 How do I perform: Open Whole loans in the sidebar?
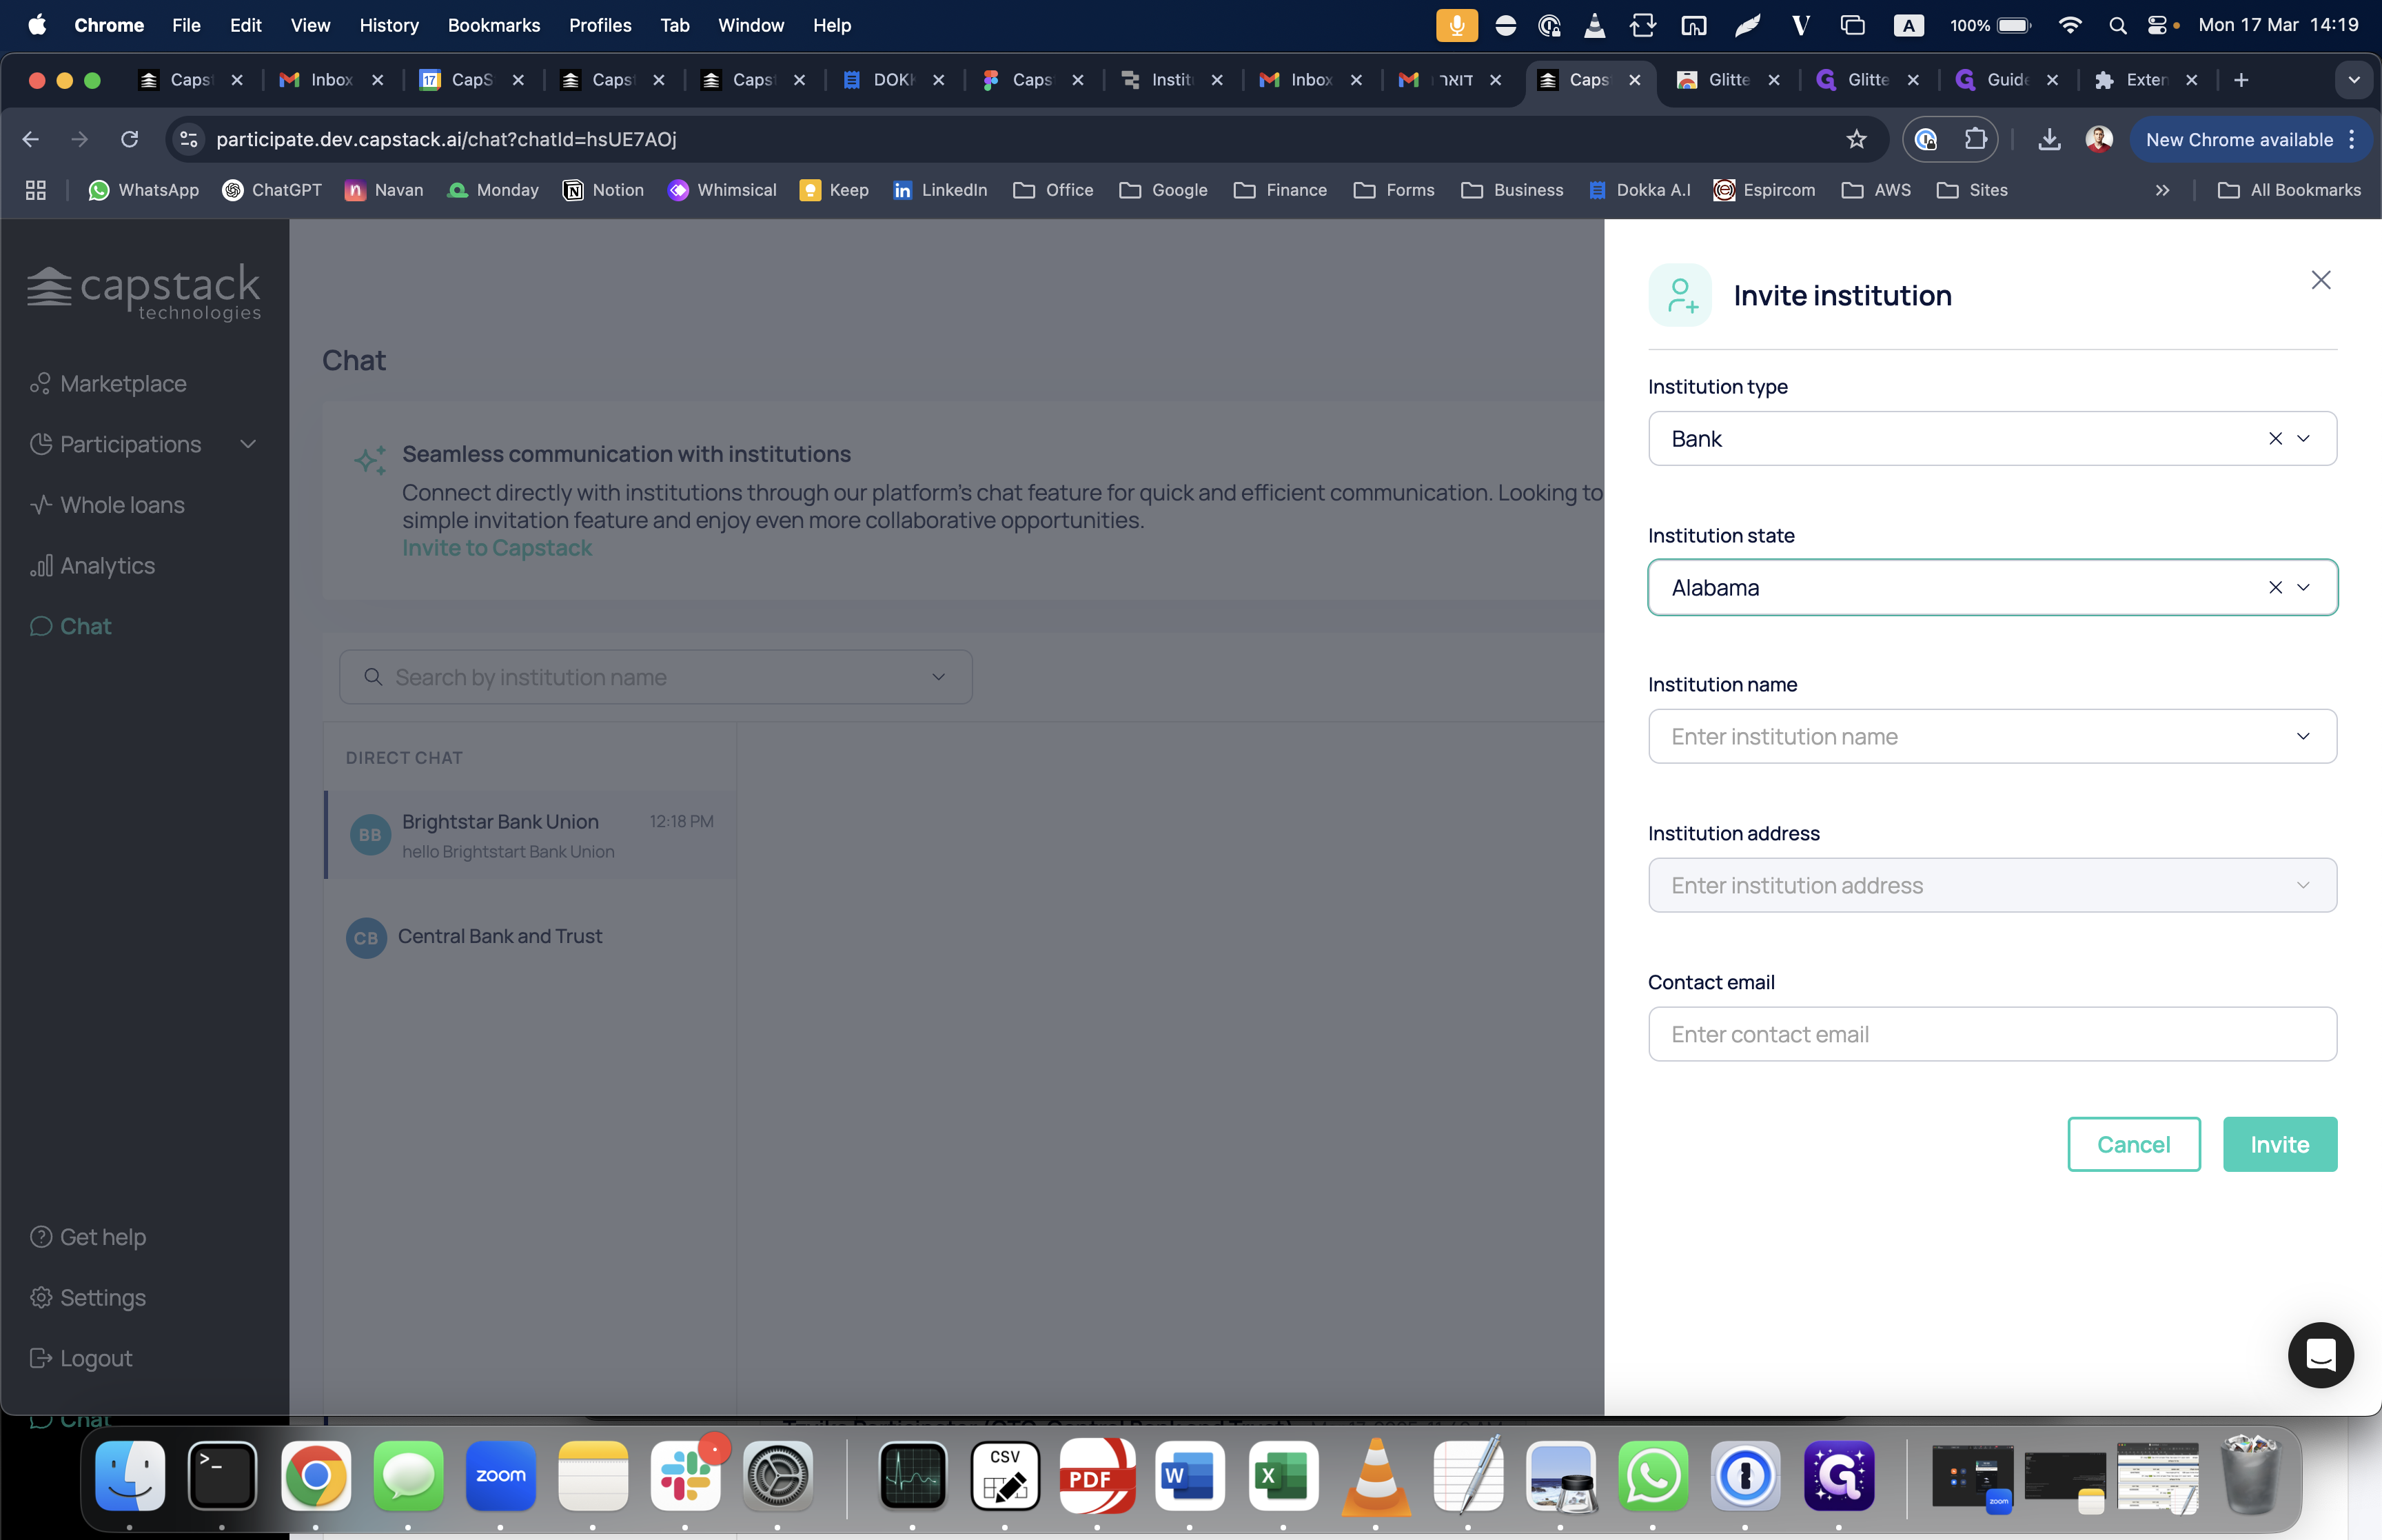coord(107,505)
